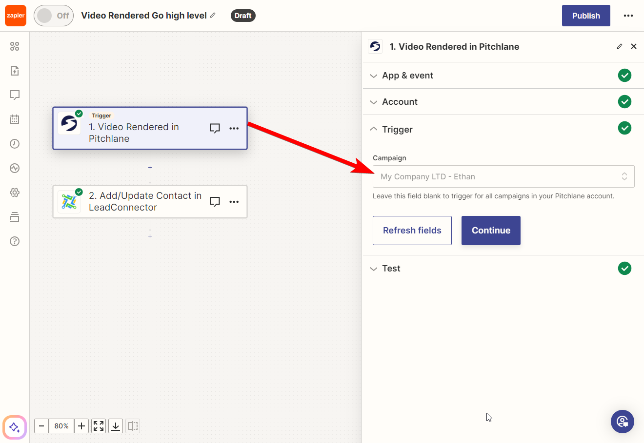
Task: Click the Continue button
Action: tap(491, 231)
